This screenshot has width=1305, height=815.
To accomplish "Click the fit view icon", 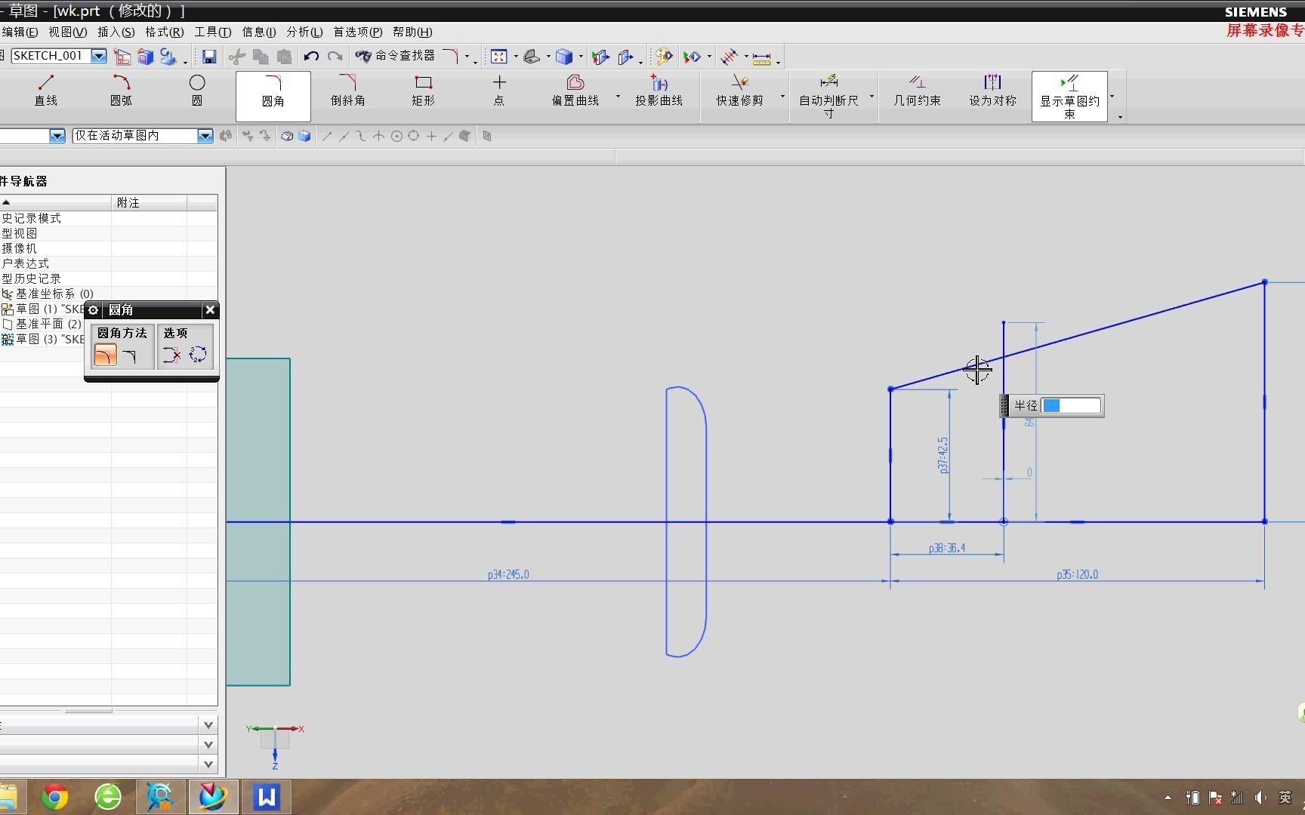I will click(498, 57).
